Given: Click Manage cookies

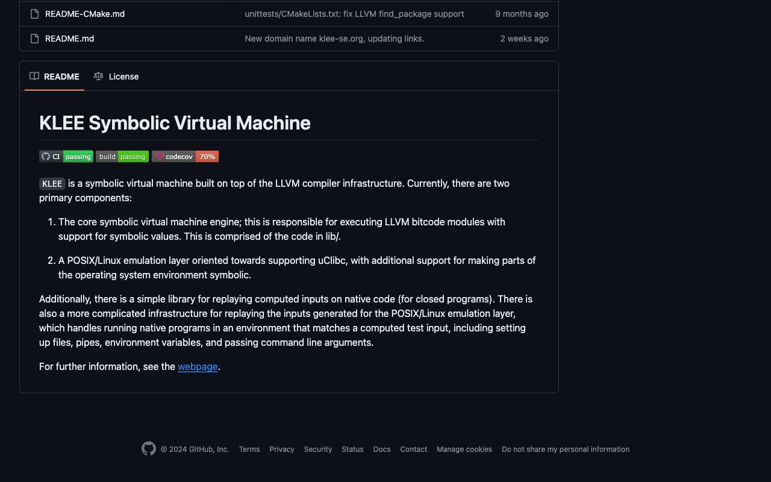Looking at the screenshot, I should pyautogui.click(x=464, y=449).
